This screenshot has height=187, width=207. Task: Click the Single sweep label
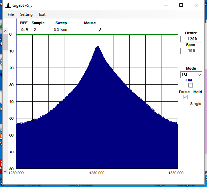click(196, 104)
